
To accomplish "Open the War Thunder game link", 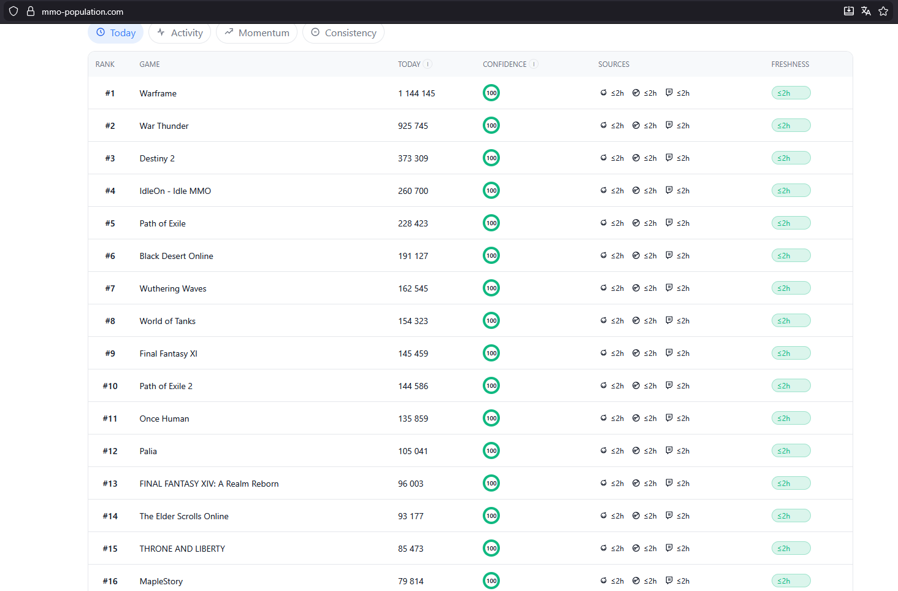I will (164, 126).
